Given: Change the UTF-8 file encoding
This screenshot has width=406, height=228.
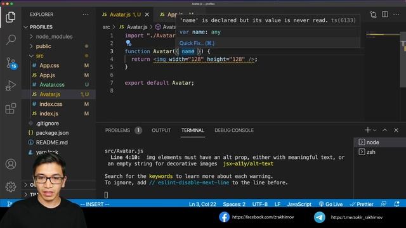Looking at the screenshot, I should point(260,204).
